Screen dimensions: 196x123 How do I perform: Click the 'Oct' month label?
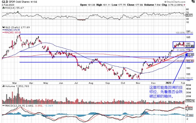click(123, 83)
